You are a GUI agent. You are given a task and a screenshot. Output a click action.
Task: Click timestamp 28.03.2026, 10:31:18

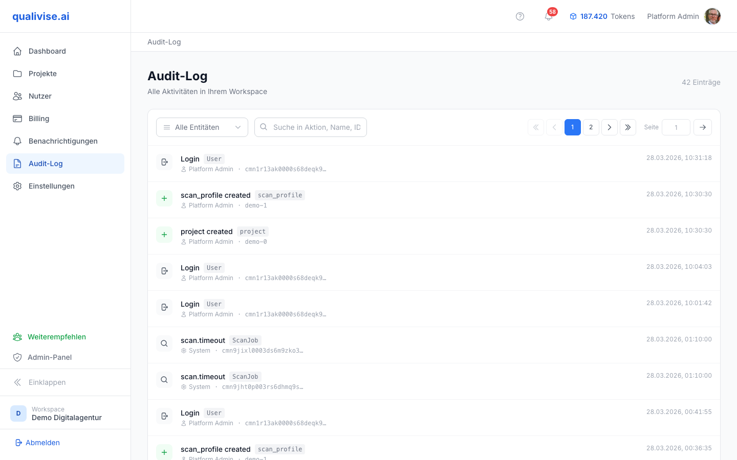pos(679,158)
